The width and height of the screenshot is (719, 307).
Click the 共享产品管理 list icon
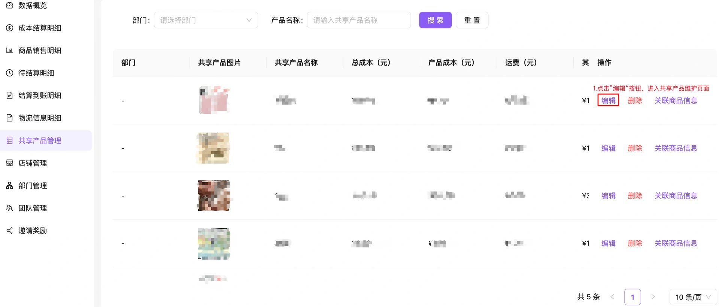(10, 140)
